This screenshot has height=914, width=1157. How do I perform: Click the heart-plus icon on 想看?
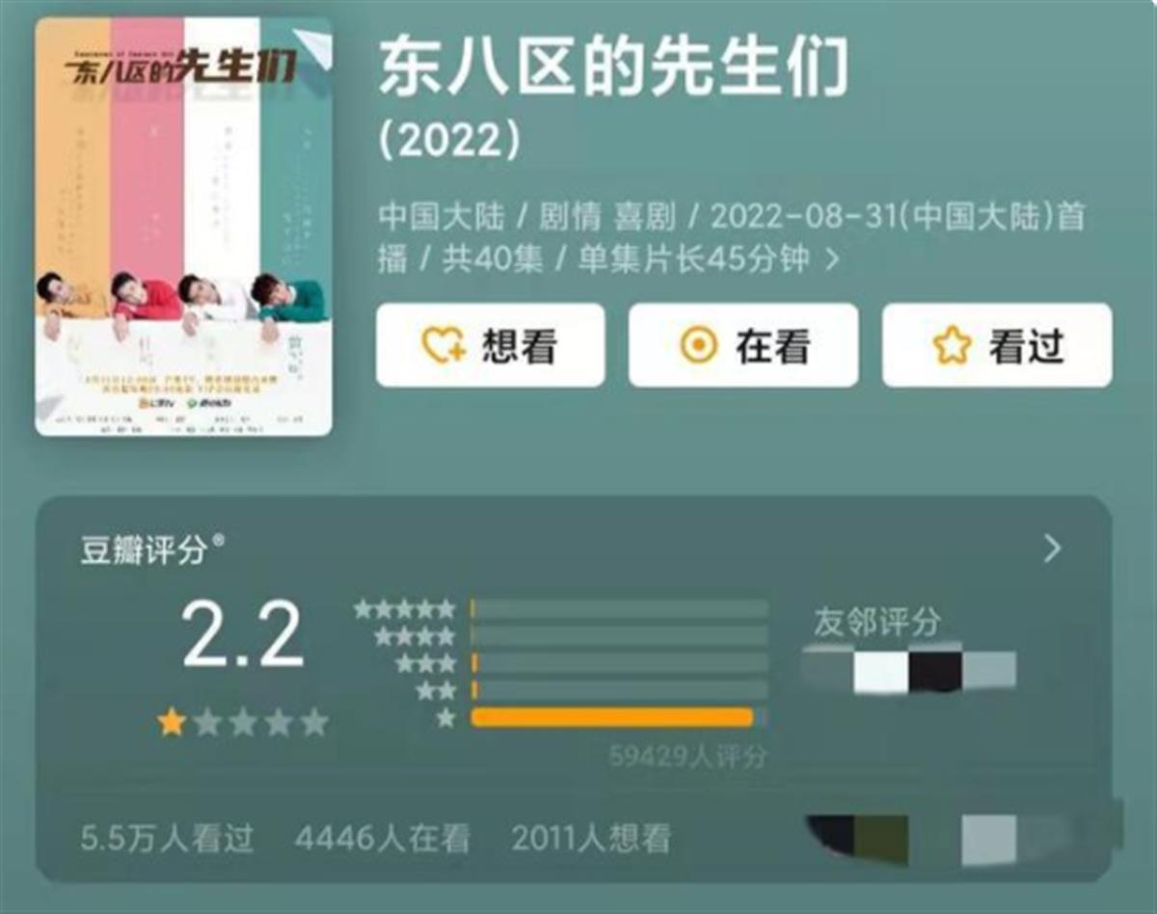coord(444,345)
